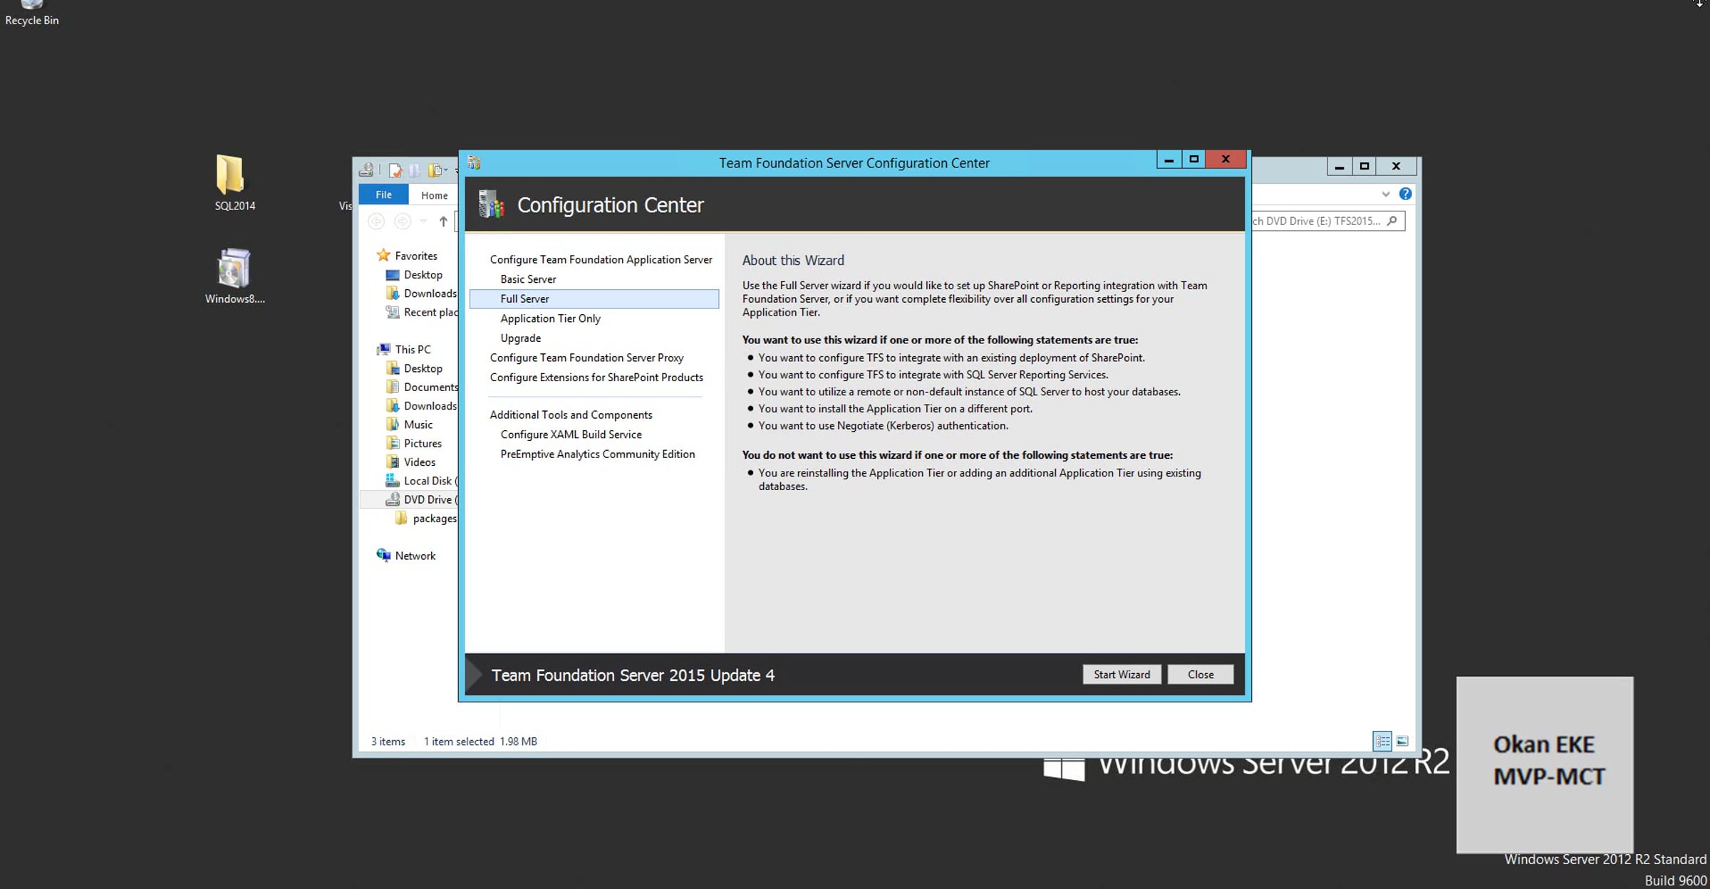Expand the Explorer ribbon with the chevron
Screen dimensions: 1710x889
1385,194
